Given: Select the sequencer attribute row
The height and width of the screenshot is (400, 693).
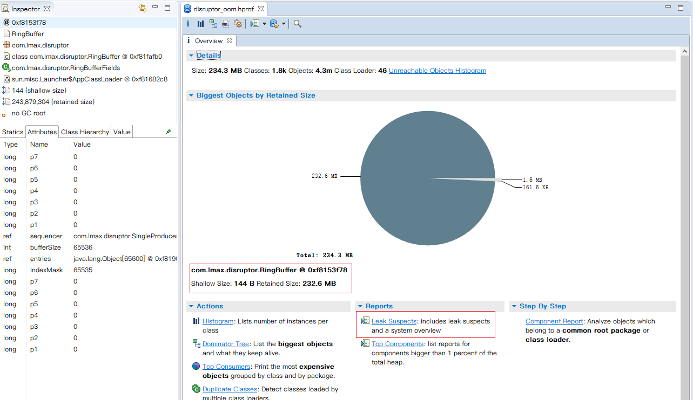Looking at the screenshot, I should tap(89, 236).
